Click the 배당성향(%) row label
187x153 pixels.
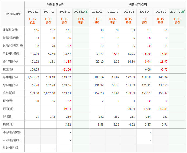10,148
